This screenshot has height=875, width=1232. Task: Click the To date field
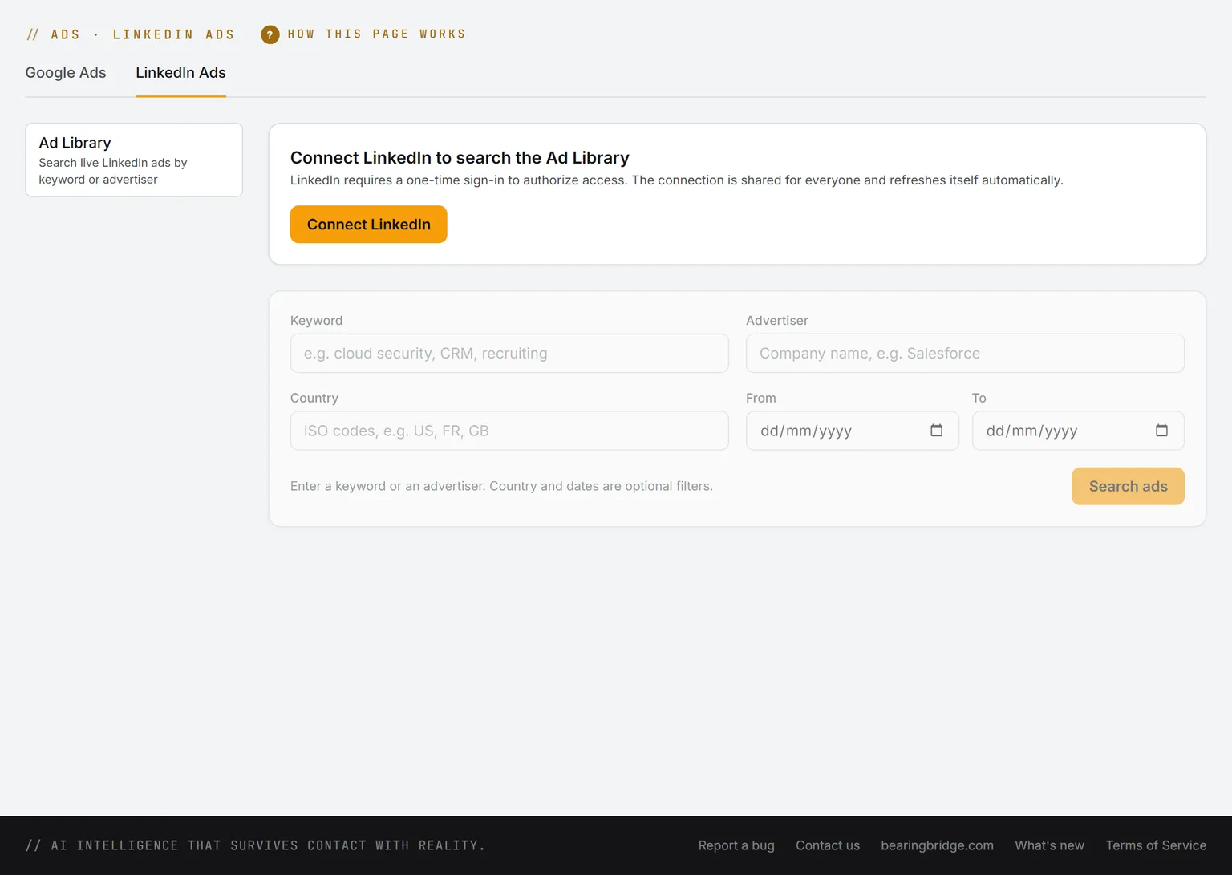click(1078, 431)
